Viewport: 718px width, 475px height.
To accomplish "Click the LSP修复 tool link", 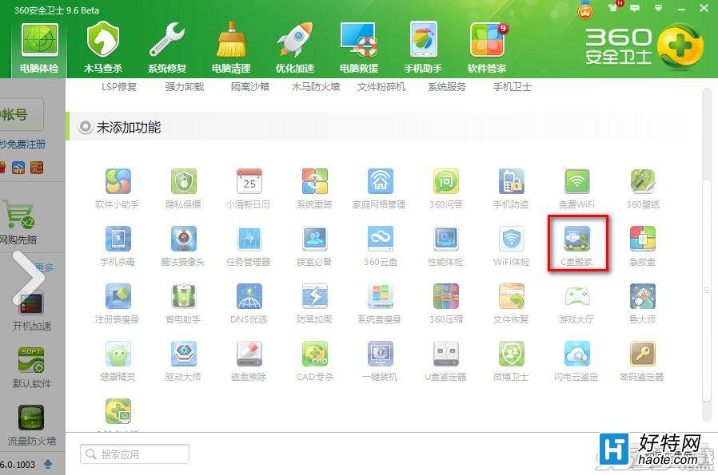I will tap(119, 86).
